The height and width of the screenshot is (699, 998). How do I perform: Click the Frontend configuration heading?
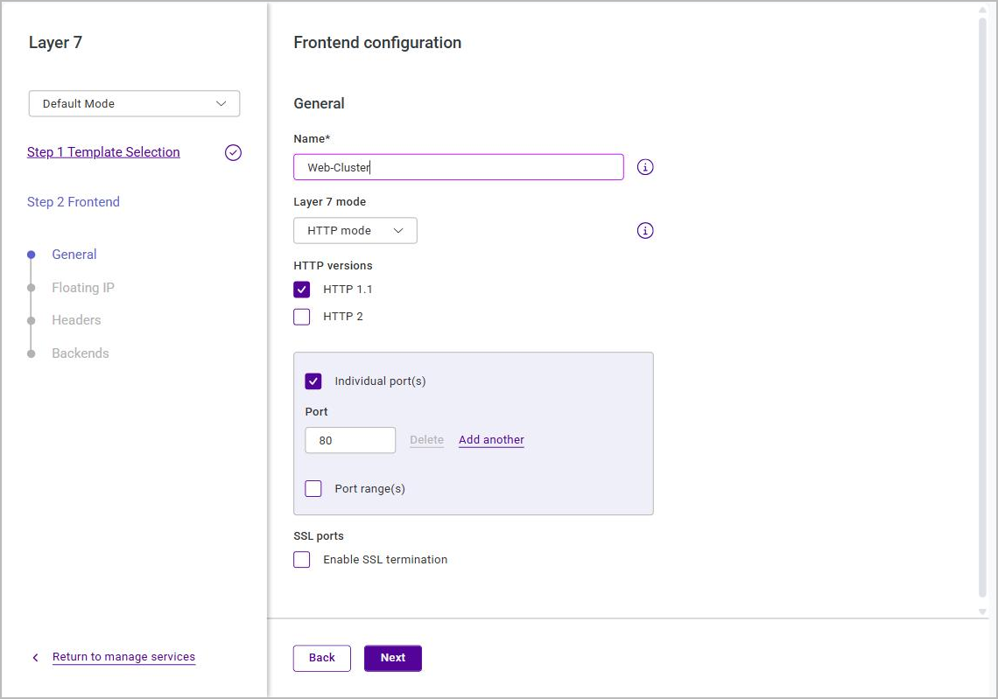tap(377, 43)
